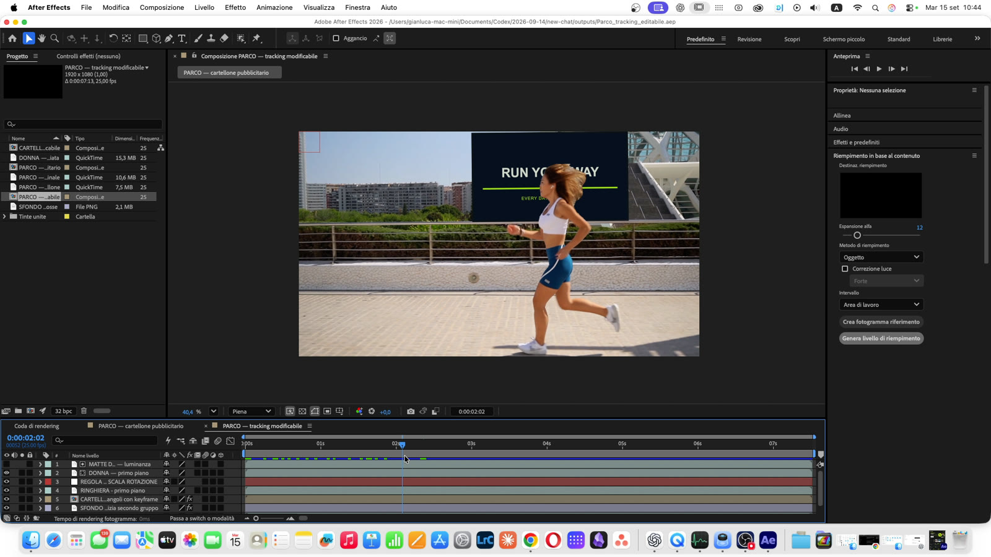
Task: Open the Composizione menu
Action: 162,7
